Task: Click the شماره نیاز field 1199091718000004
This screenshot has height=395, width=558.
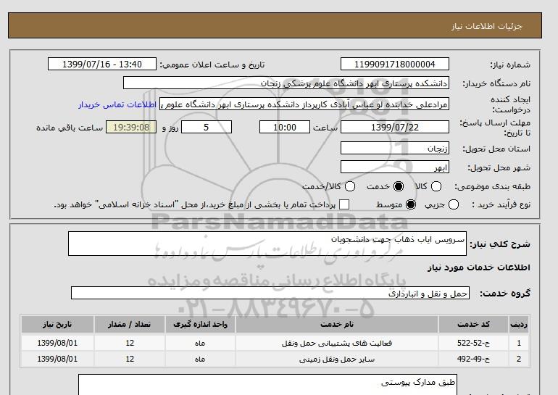Action: [x=395, y=64]
